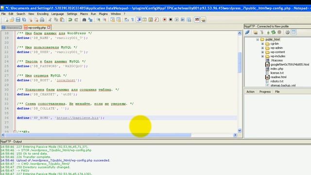Image resolution: width=311 pixels, height=175 pixels.
Task: Open the File menu
Action: click(3, 14)
